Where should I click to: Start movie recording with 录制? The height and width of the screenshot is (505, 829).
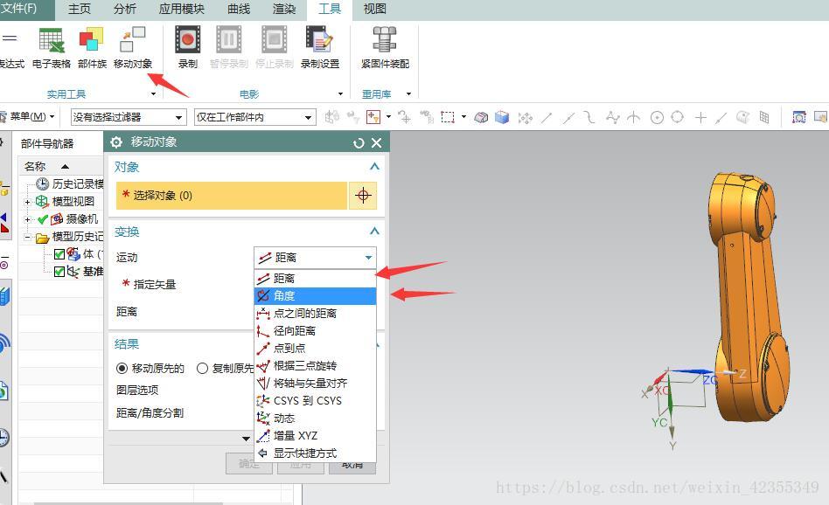(x=188, y=47)
